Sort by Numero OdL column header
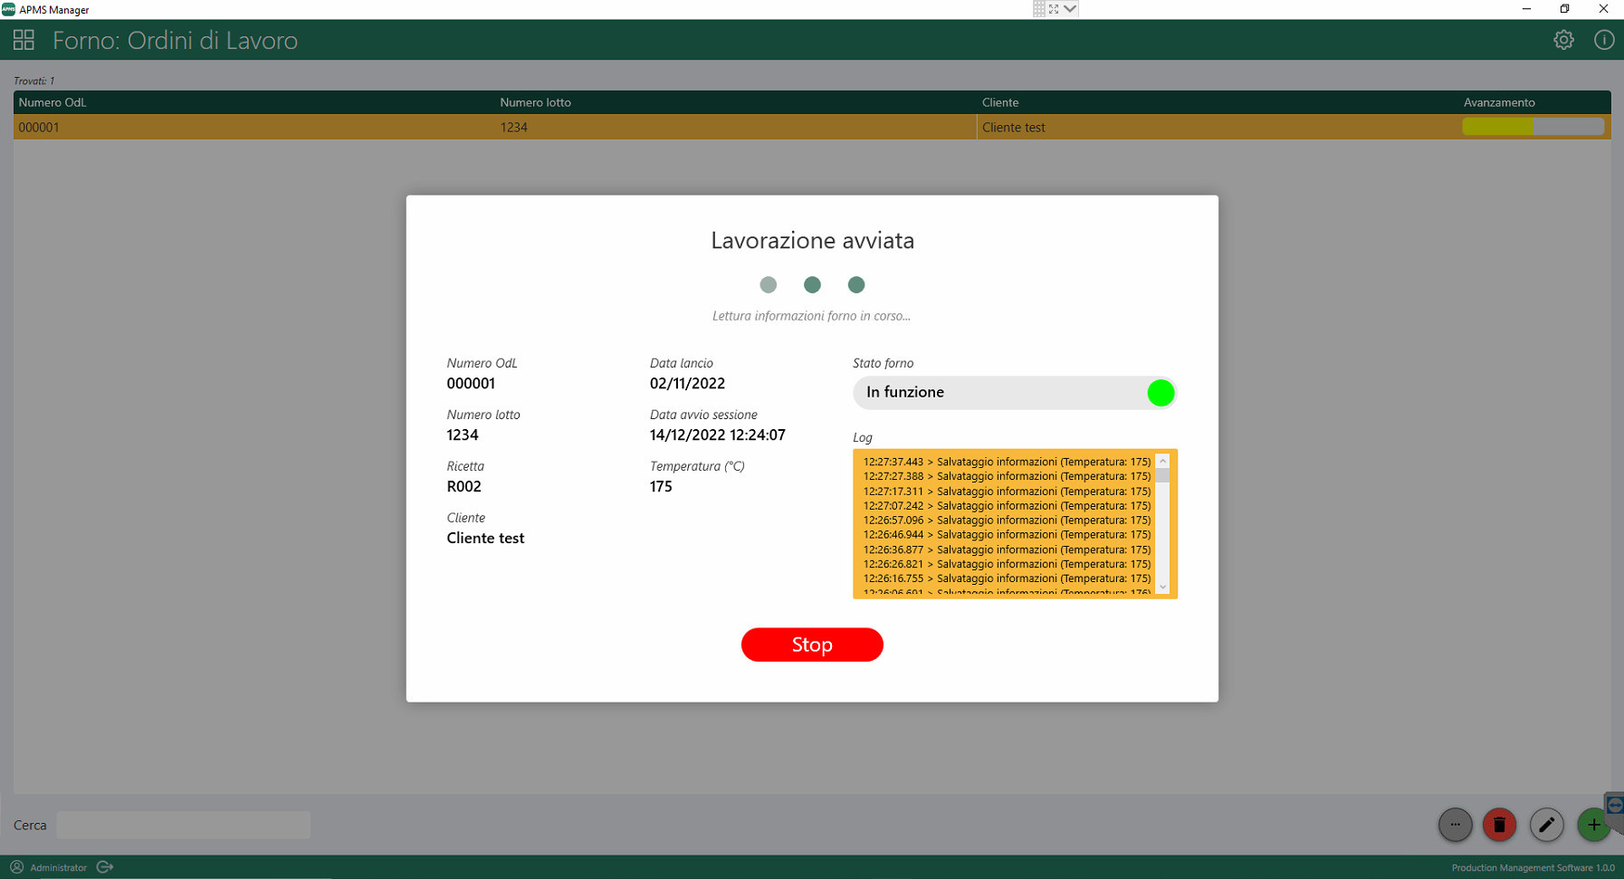Image resolution: width=1624 pixels, height=879 pixels. point(53,102)
